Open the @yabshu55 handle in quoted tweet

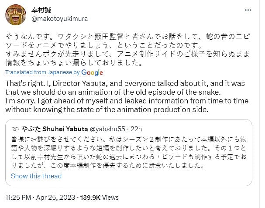107,129
